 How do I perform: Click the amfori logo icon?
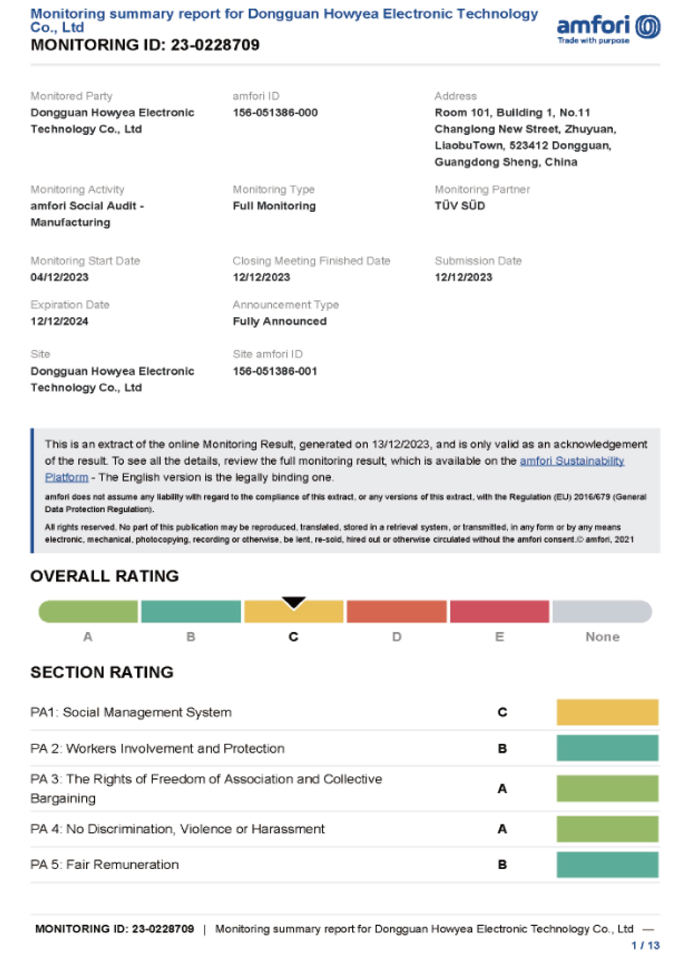click(x=609, y=29)
